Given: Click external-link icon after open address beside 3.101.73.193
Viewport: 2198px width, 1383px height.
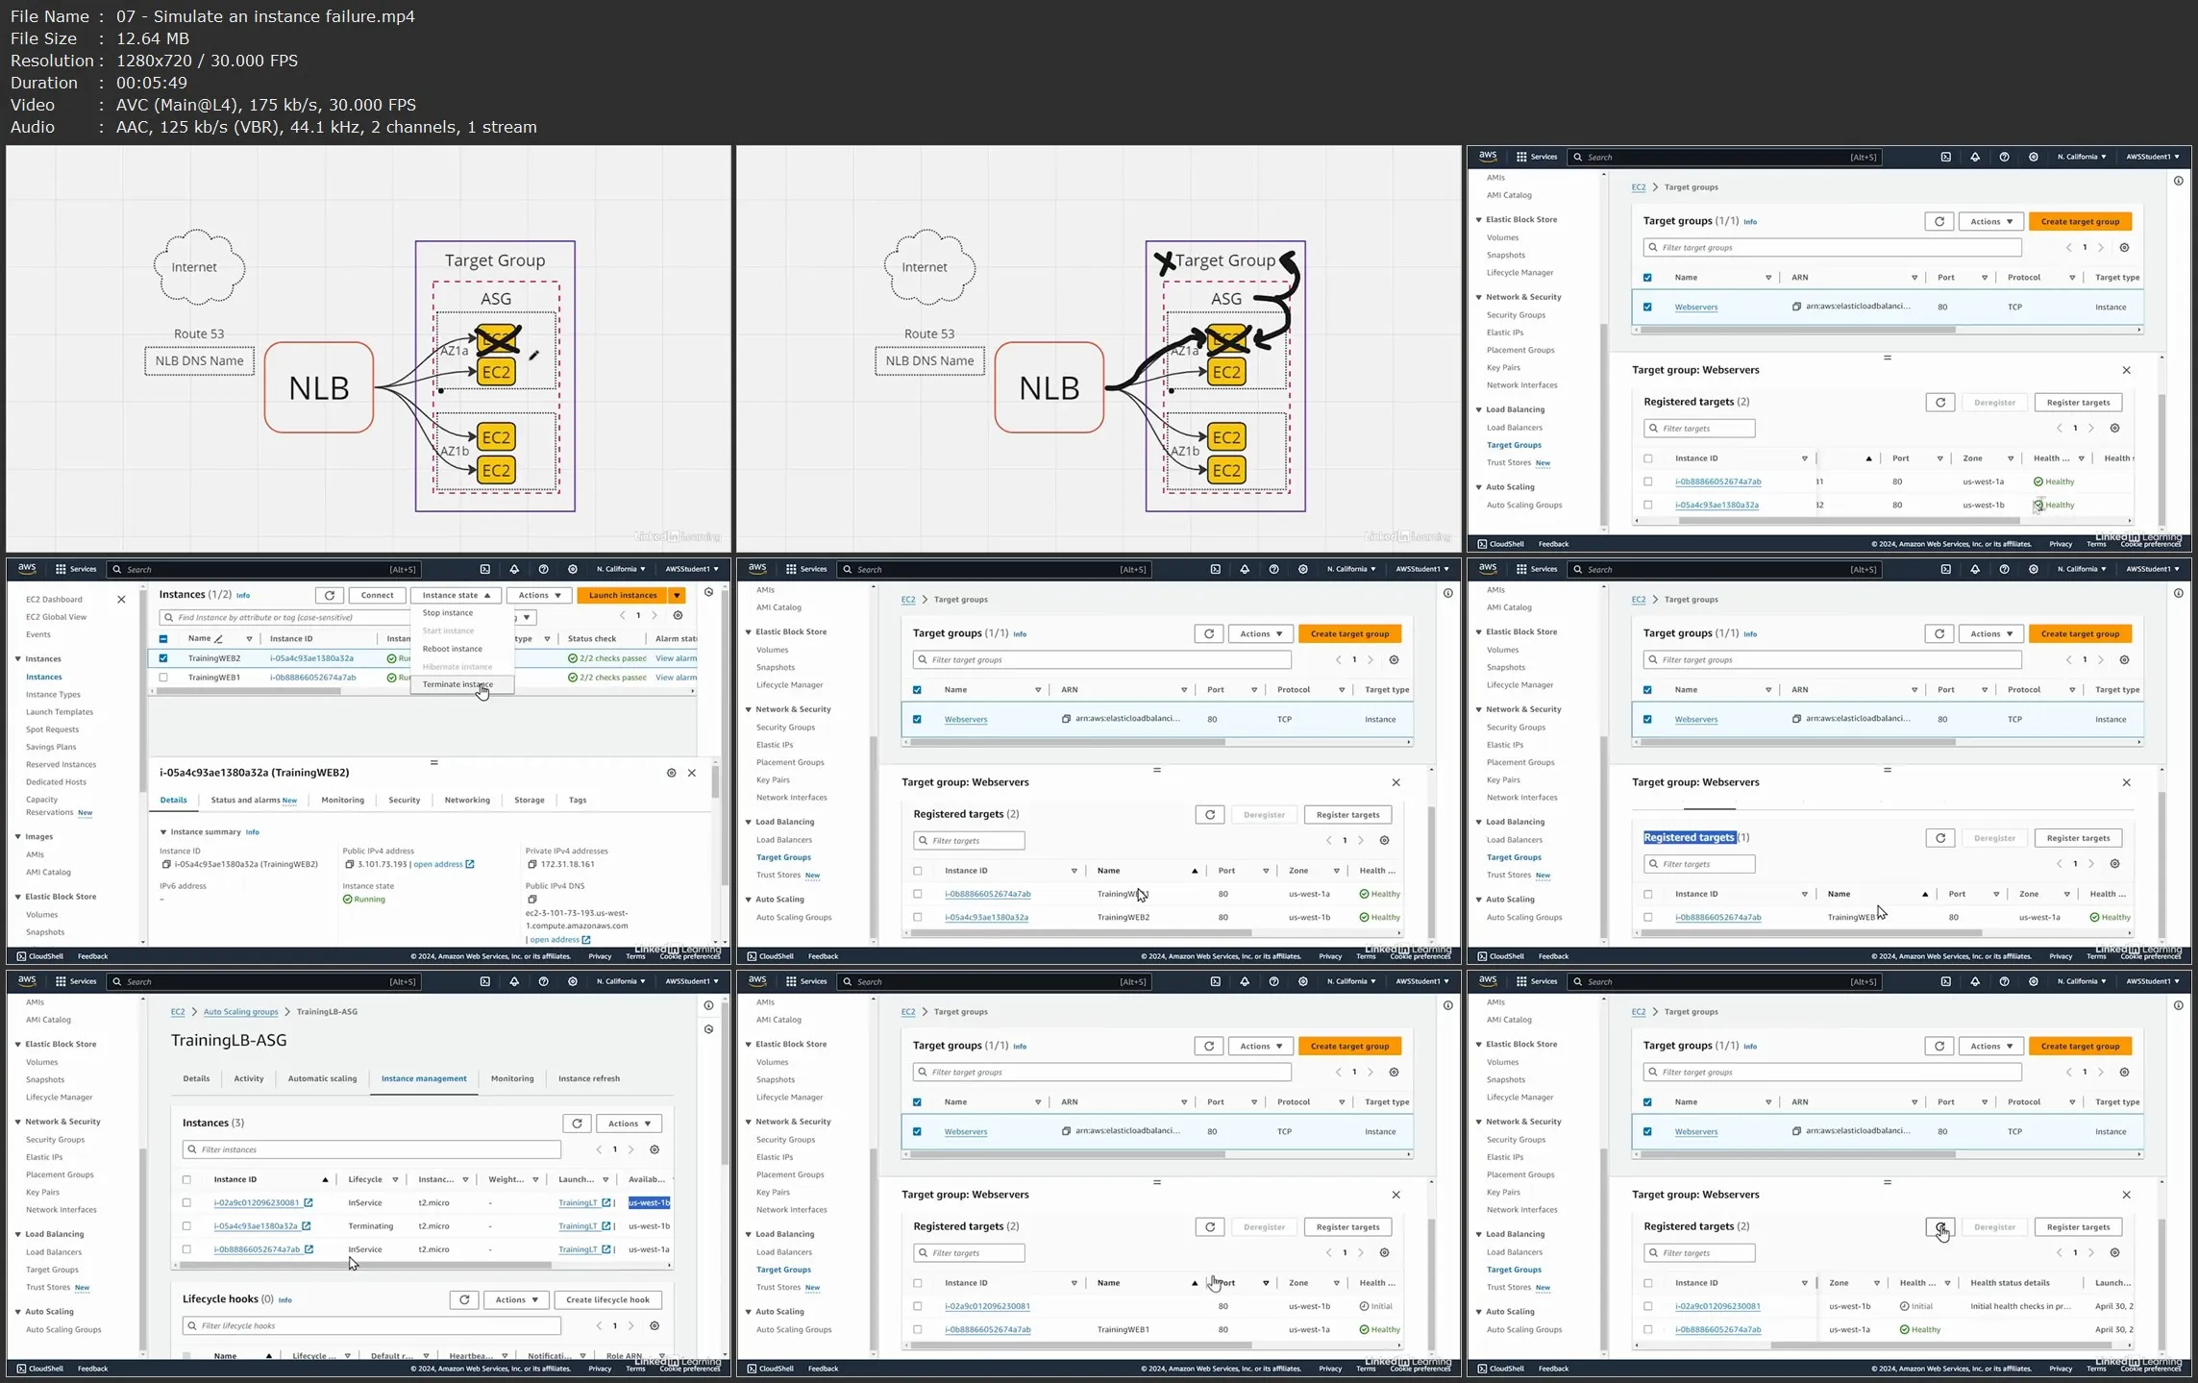Looking at the screenshot, I should 470,864.
